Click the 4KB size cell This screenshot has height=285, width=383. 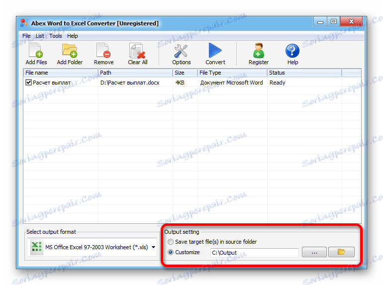pos(180,83)
